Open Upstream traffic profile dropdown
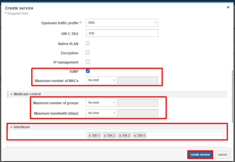This screenshot has height=162, width=235. pos(122,22)
